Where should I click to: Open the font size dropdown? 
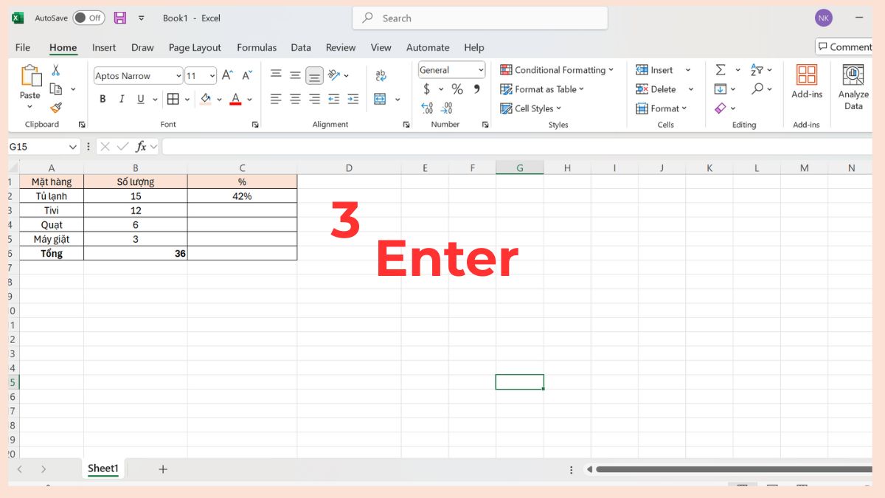(212, 75)
